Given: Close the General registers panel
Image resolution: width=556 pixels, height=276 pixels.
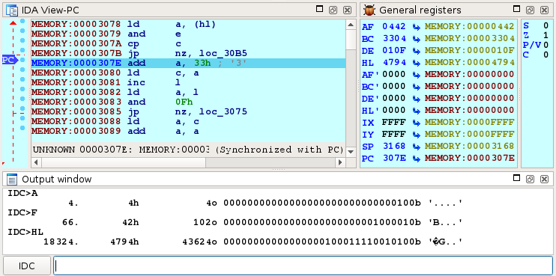Looking at the screenshot, I should click(544, 10).
